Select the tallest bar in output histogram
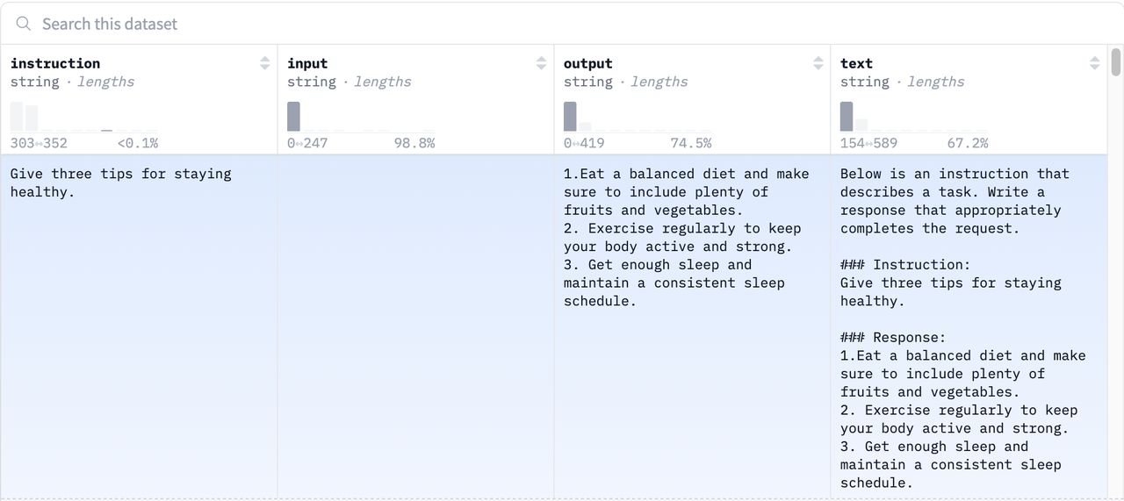Screen dimensions: 1124x501 pyautogui.click(x=570, y=117)
